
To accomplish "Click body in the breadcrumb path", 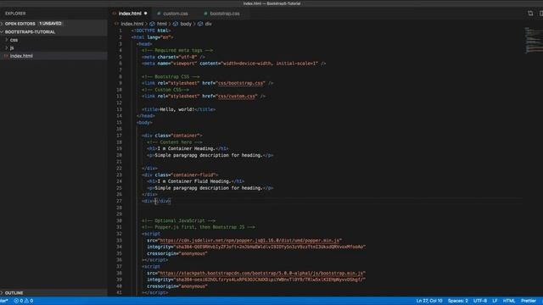I will [x=186, y=24].
